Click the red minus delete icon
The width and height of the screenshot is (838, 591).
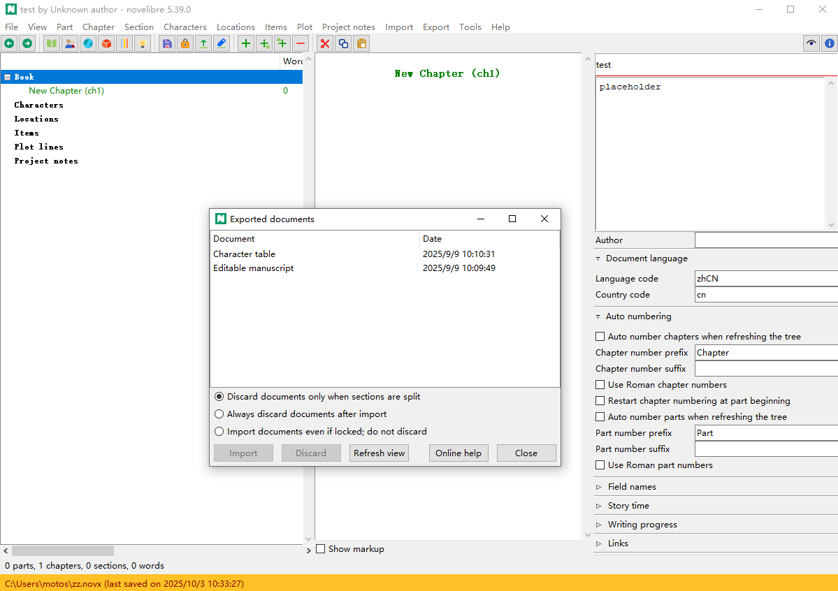301,44
